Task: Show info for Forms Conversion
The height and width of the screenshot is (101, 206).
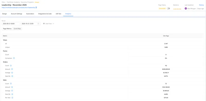Action: (14, 58)
